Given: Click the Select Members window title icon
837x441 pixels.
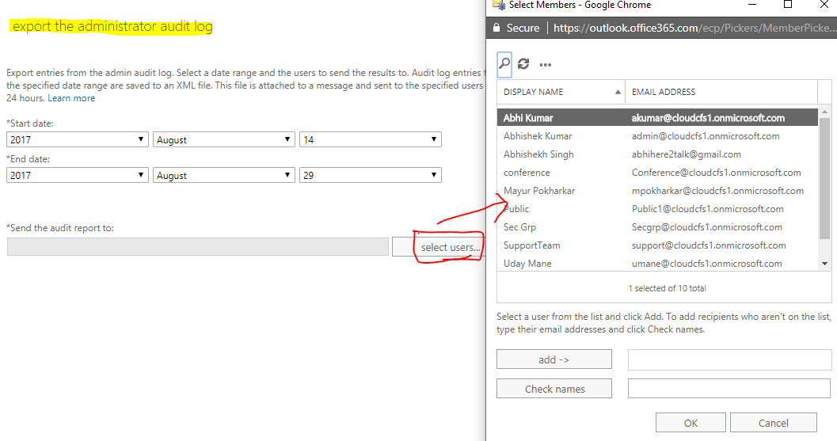Looking at the screenshot, I should [x=499, y=5].
